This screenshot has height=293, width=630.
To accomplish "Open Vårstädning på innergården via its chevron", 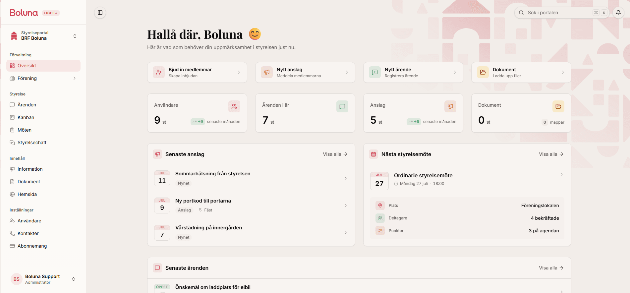I will click(x=346, y=233).
